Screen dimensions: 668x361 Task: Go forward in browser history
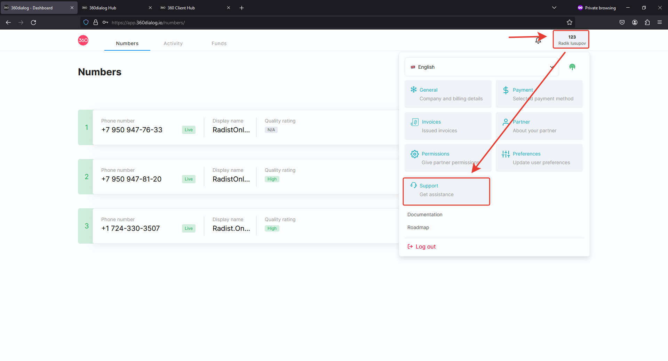point(21,23)
